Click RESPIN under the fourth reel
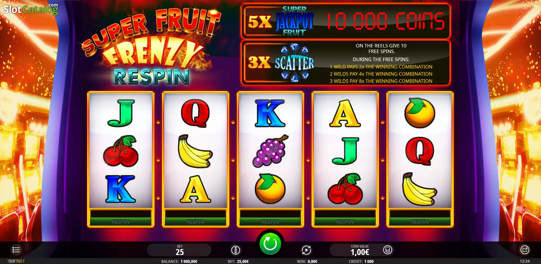Screen dimensions: 541x264 tap(345, 222)
